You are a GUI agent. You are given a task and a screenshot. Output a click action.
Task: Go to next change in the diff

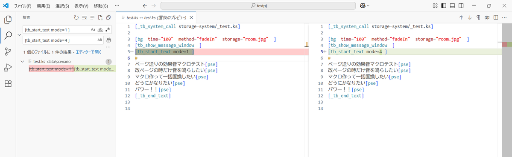pyautogui.click(x=470, y=17)
